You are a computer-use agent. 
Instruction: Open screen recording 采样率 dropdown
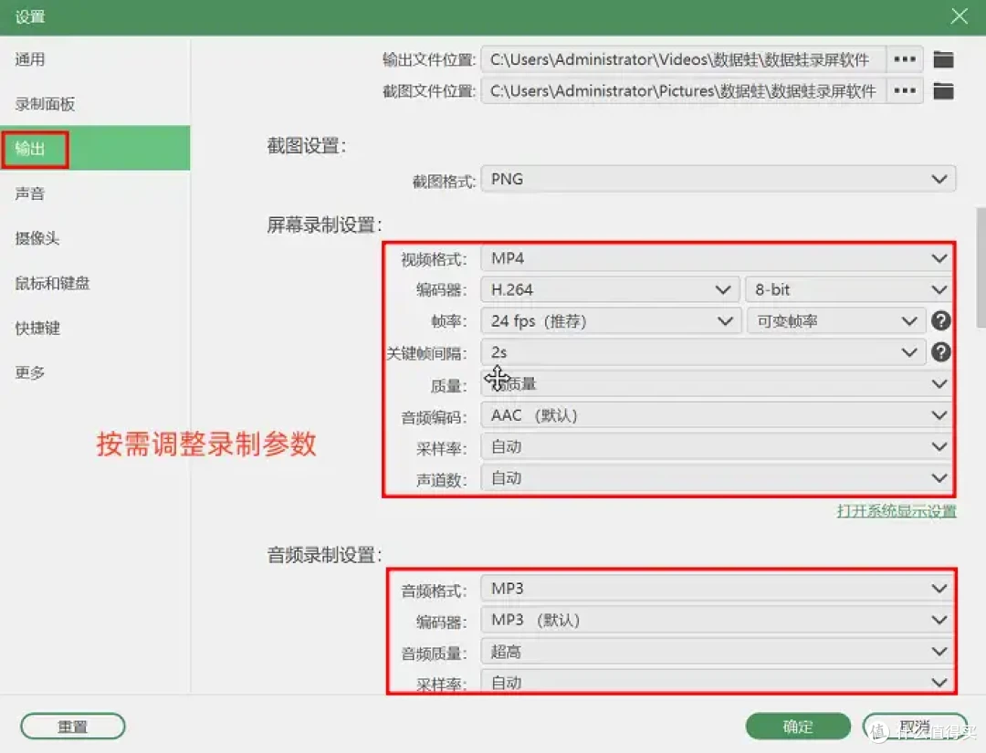coord(717,447)
